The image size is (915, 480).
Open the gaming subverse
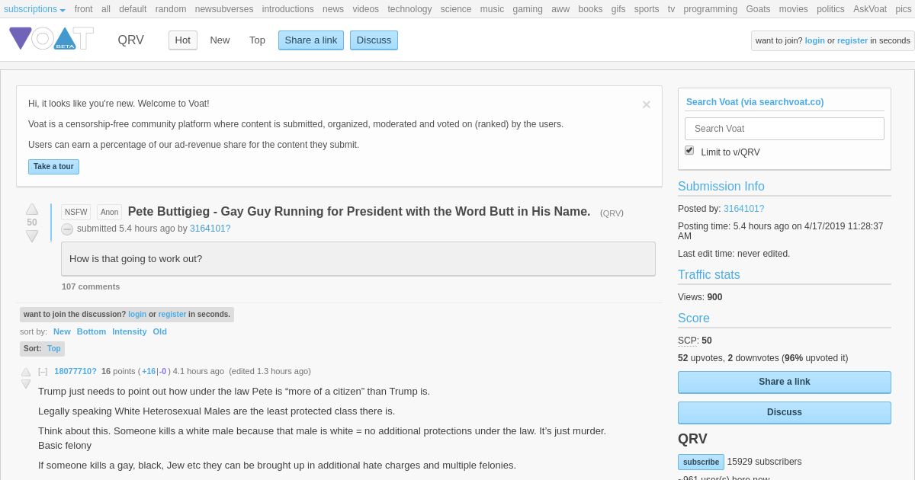pos(528,9)
